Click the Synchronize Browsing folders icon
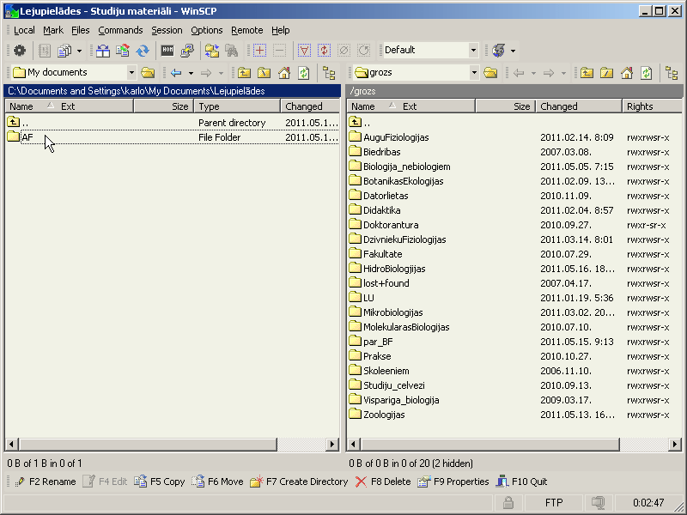Screen dimensions: 687x515 coord(212,51)
